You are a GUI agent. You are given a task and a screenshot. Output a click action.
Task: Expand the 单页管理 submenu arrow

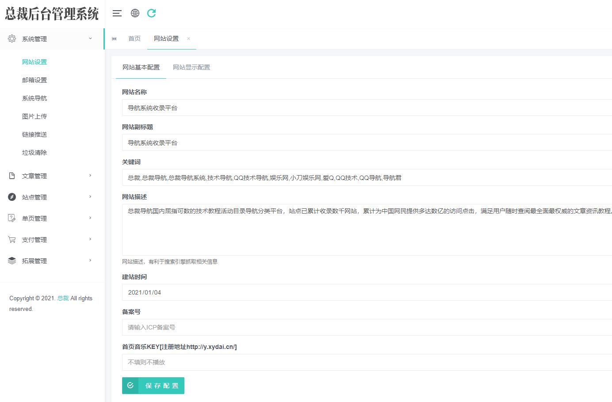(90, 218)
